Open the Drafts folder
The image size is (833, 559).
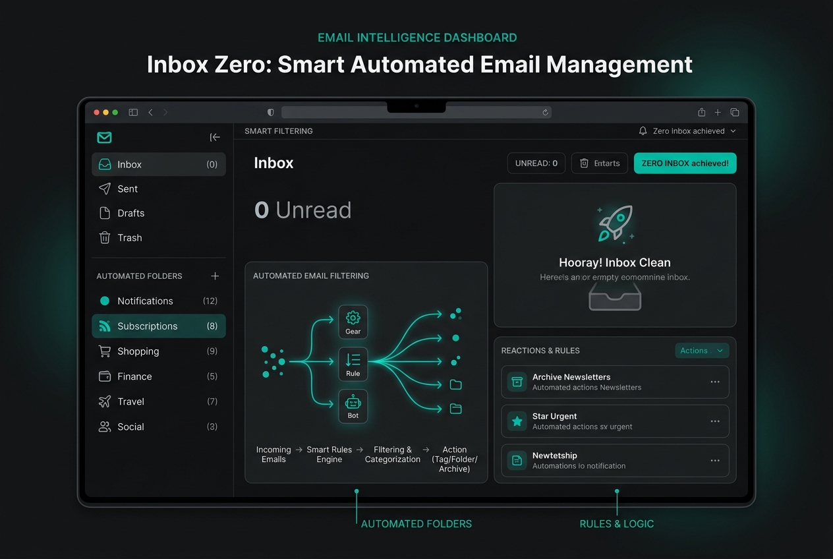click(x=159, y=214)
